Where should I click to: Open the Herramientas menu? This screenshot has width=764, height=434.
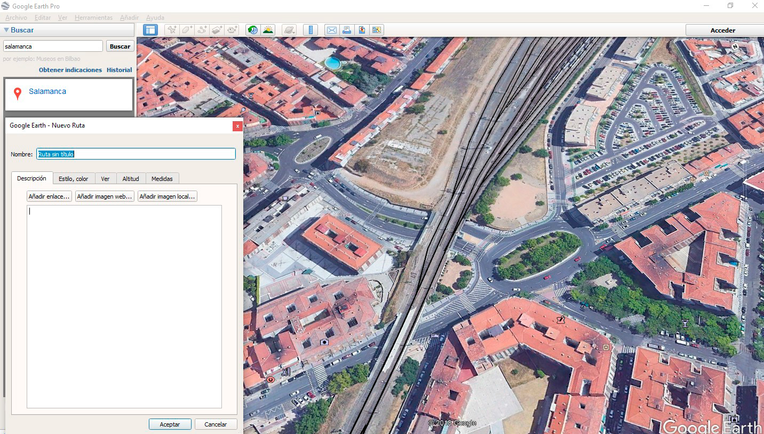(93, 18)
